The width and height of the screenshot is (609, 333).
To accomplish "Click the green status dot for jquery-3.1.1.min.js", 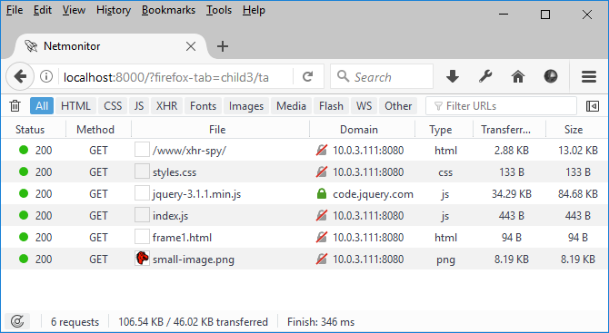I will 24,193.
